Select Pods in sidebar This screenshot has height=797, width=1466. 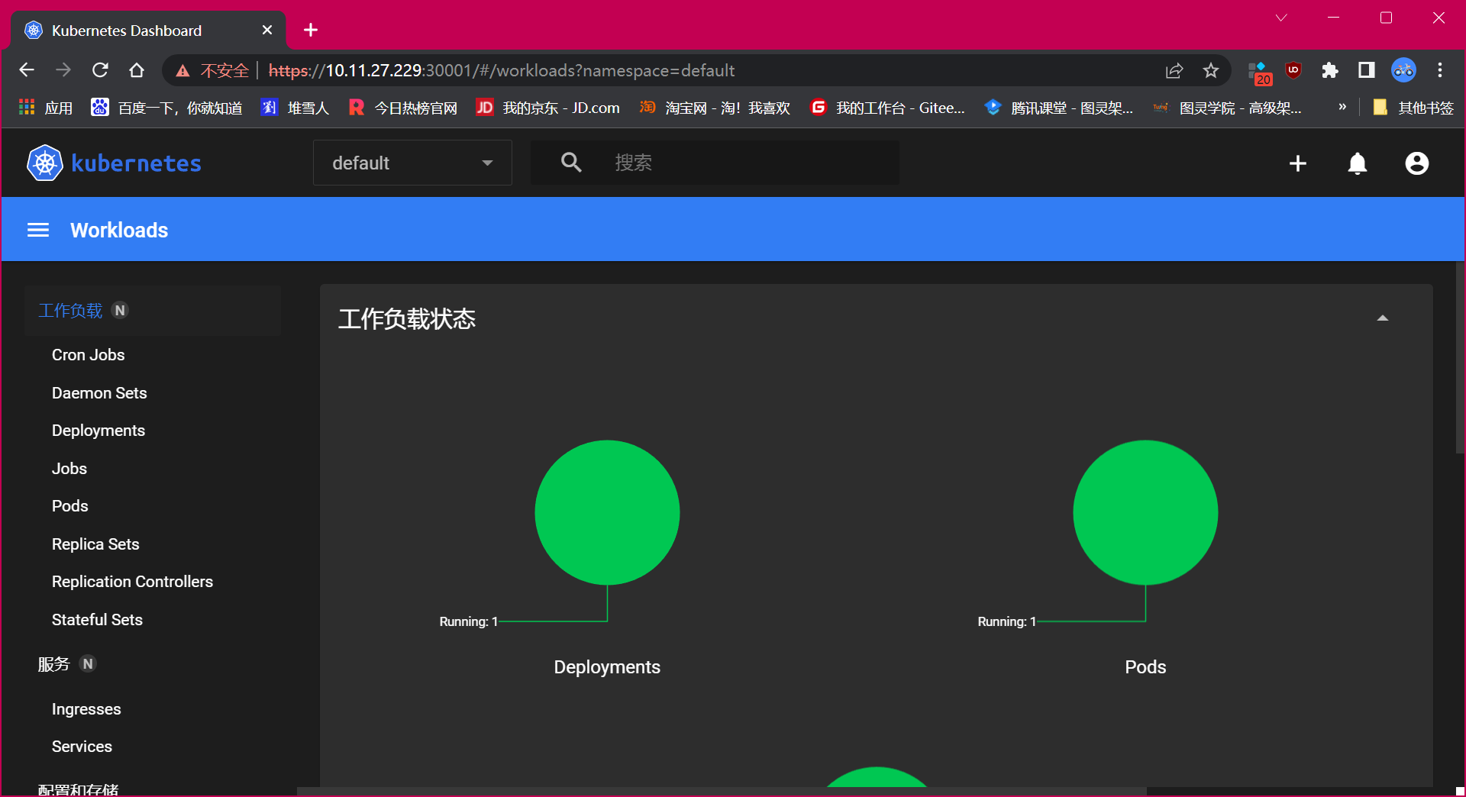point(70,506)
